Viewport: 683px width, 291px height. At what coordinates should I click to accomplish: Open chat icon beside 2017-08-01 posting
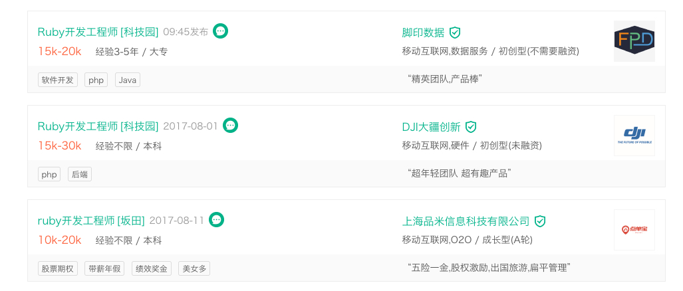coord(230,126)
